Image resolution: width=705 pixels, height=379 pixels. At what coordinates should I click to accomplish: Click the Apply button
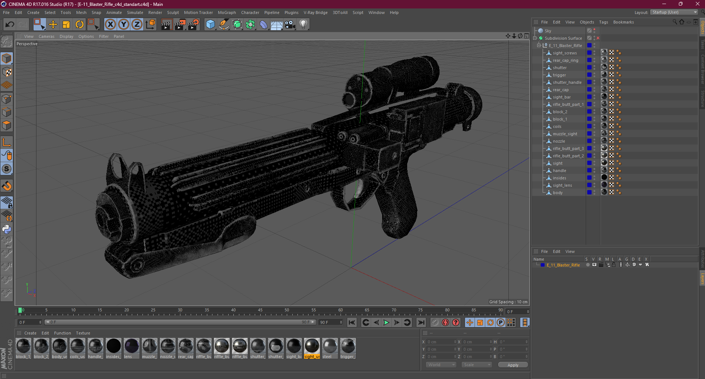(x=513, y=365)
